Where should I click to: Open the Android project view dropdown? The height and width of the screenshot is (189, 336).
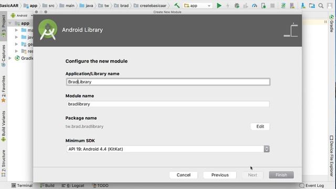(22, 15)
